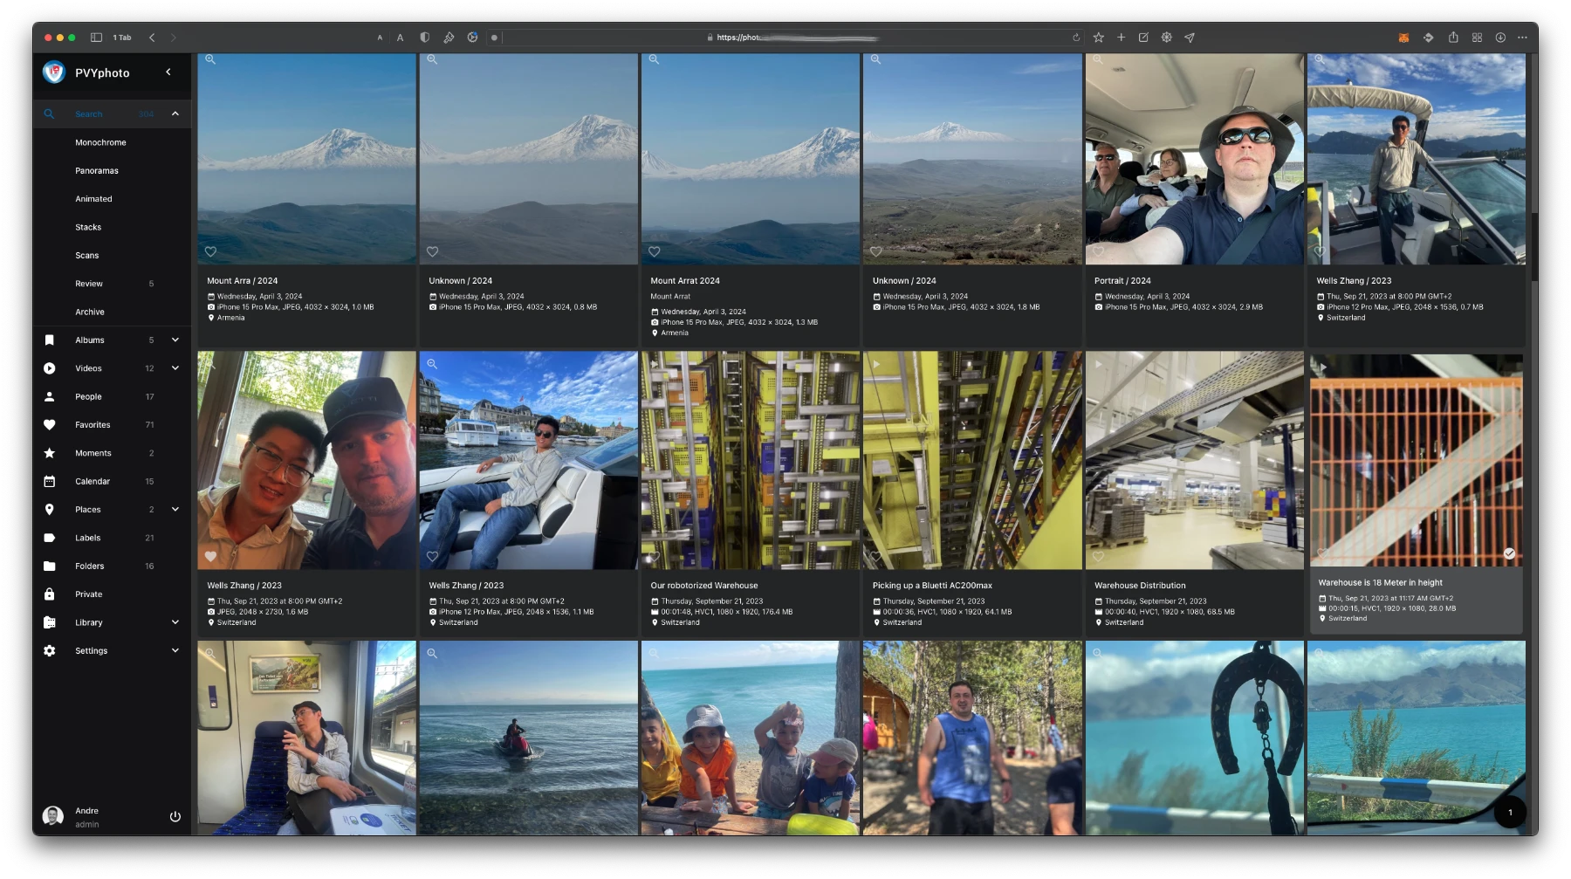Click the People person icon

(50, 396)
